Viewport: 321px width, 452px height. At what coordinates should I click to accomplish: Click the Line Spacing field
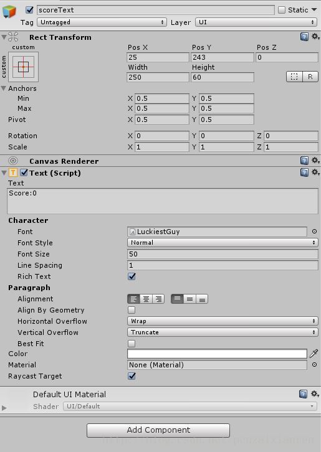tap(223, 265)
